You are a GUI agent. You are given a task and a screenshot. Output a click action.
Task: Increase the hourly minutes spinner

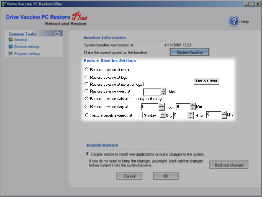pos(164,89)
